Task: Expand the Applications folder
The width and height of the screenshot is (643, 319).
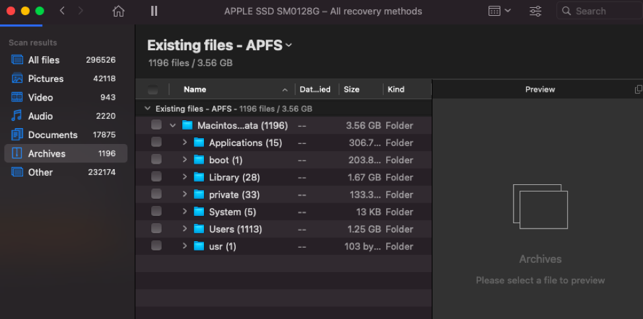Action: tap(185, 142)
